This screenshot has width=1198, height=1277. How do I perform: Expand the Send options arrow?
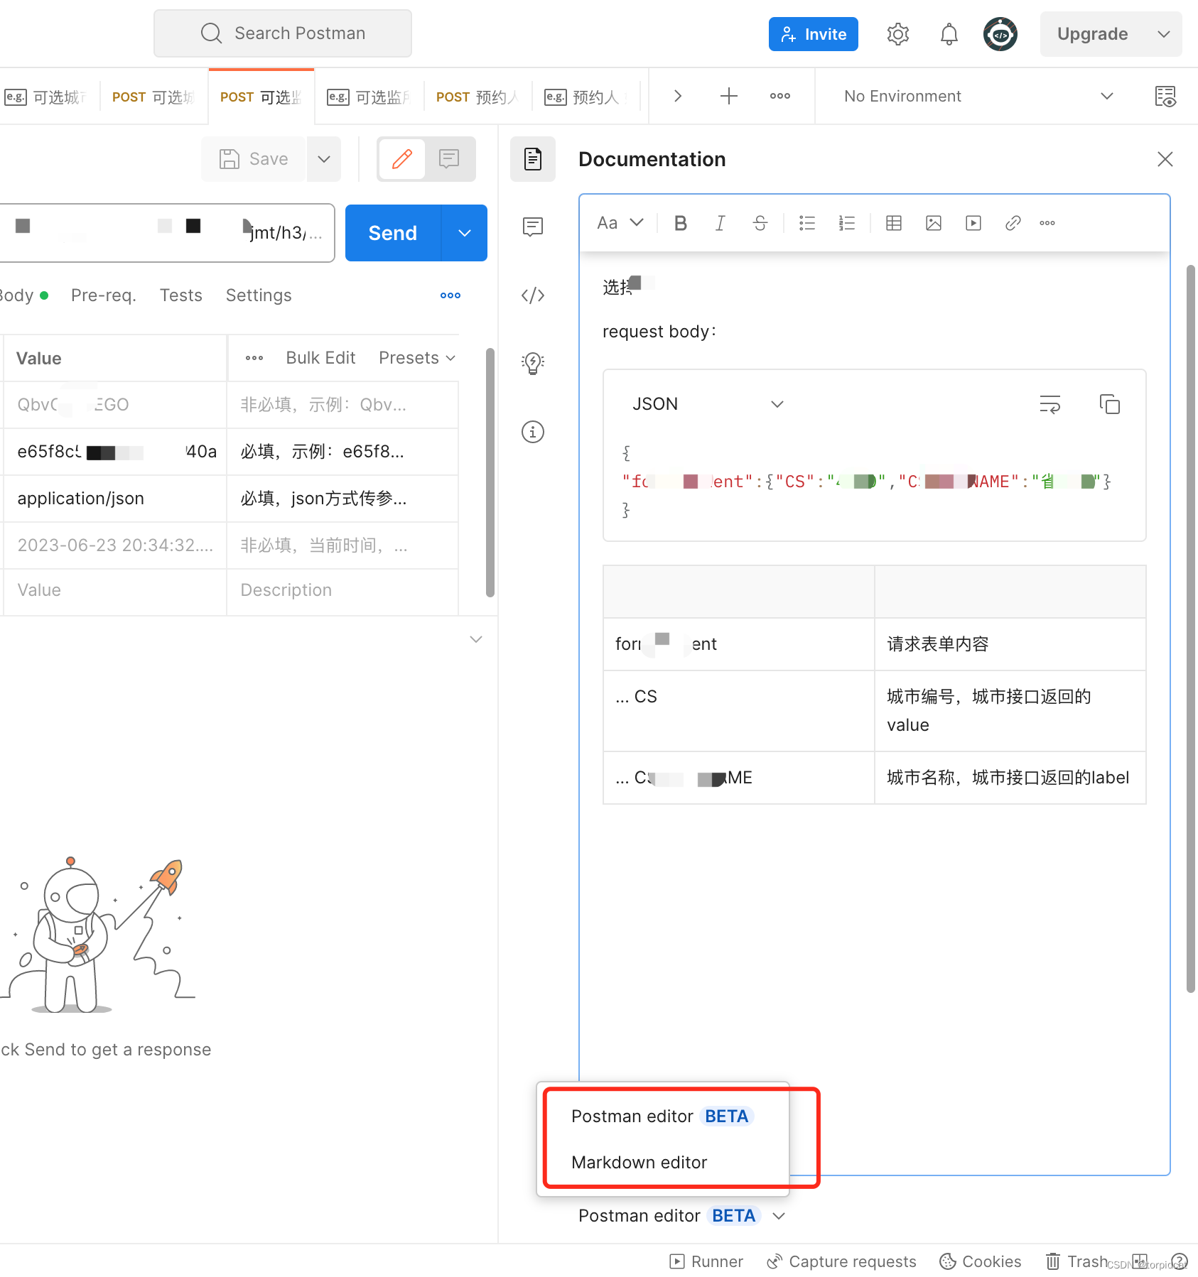pos(465,233)
